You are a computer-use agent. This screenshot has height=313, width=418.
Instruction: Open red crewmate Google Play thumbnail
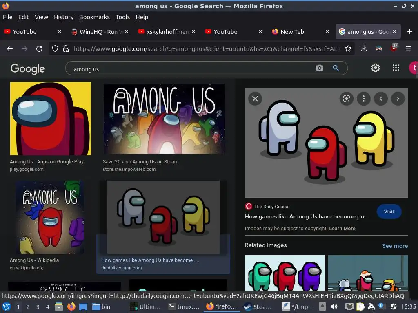[x=50, y=119]
